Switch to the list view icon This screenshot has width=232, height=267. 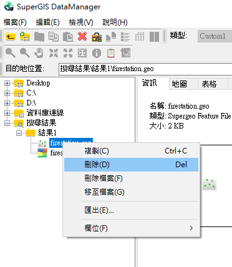[x=125, y=37]
